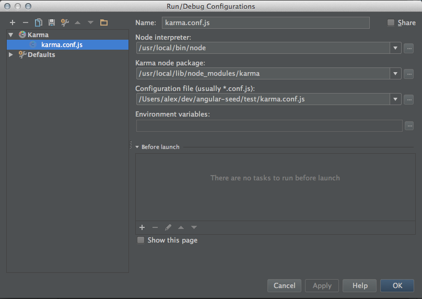Viewport: 422px width, 299px height.
Task: Click the Apply button
Action: pos(322,285)
